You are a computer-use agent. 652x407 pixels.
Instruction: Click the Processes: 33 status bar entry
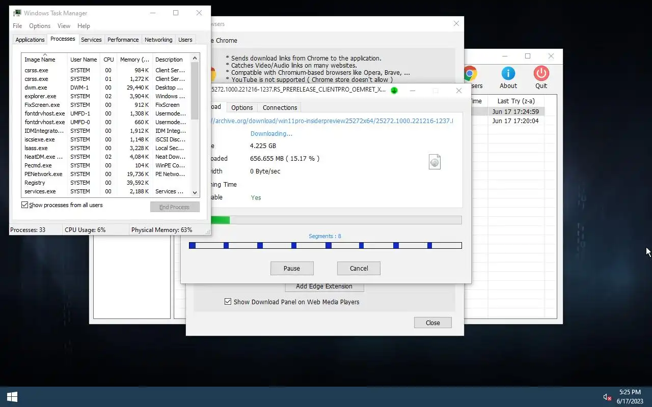point(28,230)
